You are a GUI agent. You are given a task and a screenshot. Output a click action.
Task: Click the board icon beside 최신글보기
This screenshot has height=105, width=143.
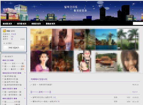coord(3,56)
